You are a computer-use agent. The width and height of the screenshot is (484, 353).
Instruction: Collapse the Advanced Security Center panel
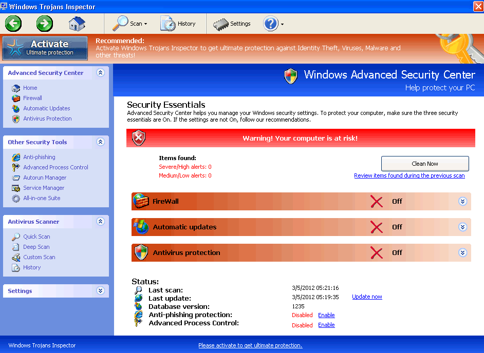pos(100,73)
